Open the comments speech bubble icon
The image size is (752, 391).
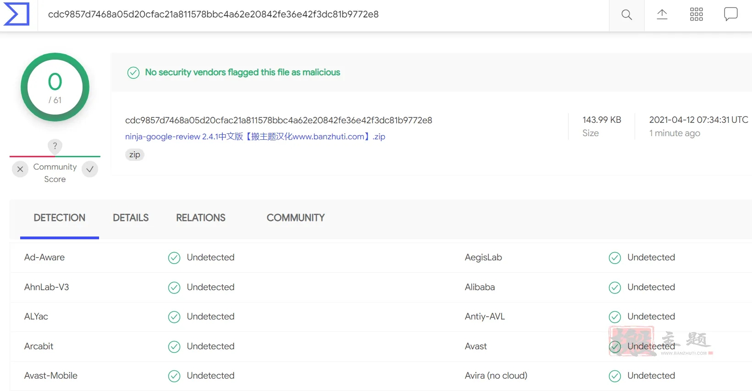[x=730, y=14]
